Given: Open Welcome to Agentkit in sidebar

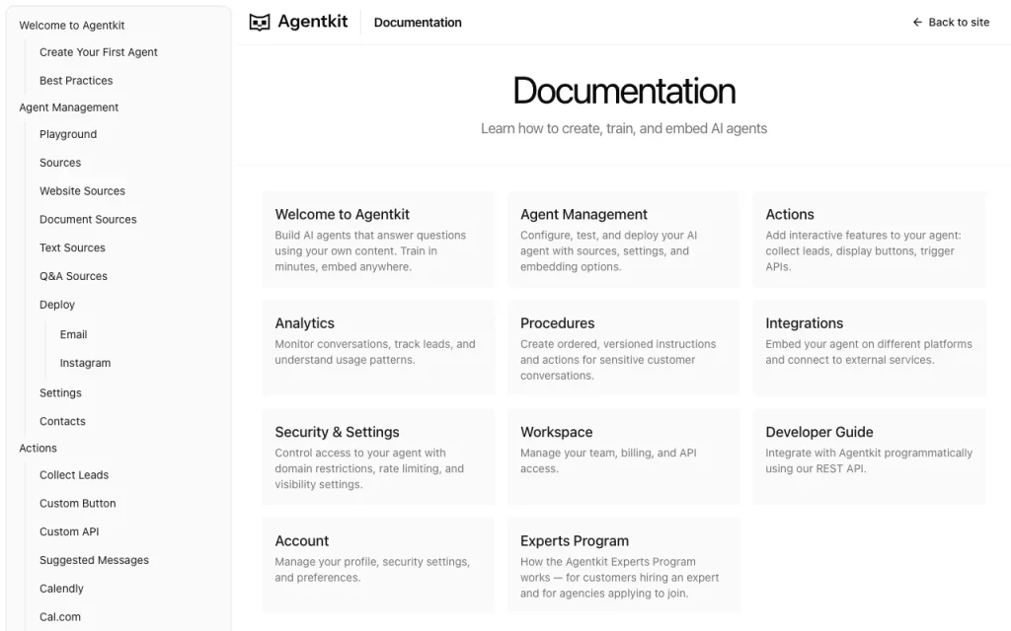Looking at the screenshot, I should click(x=71, y=25).
